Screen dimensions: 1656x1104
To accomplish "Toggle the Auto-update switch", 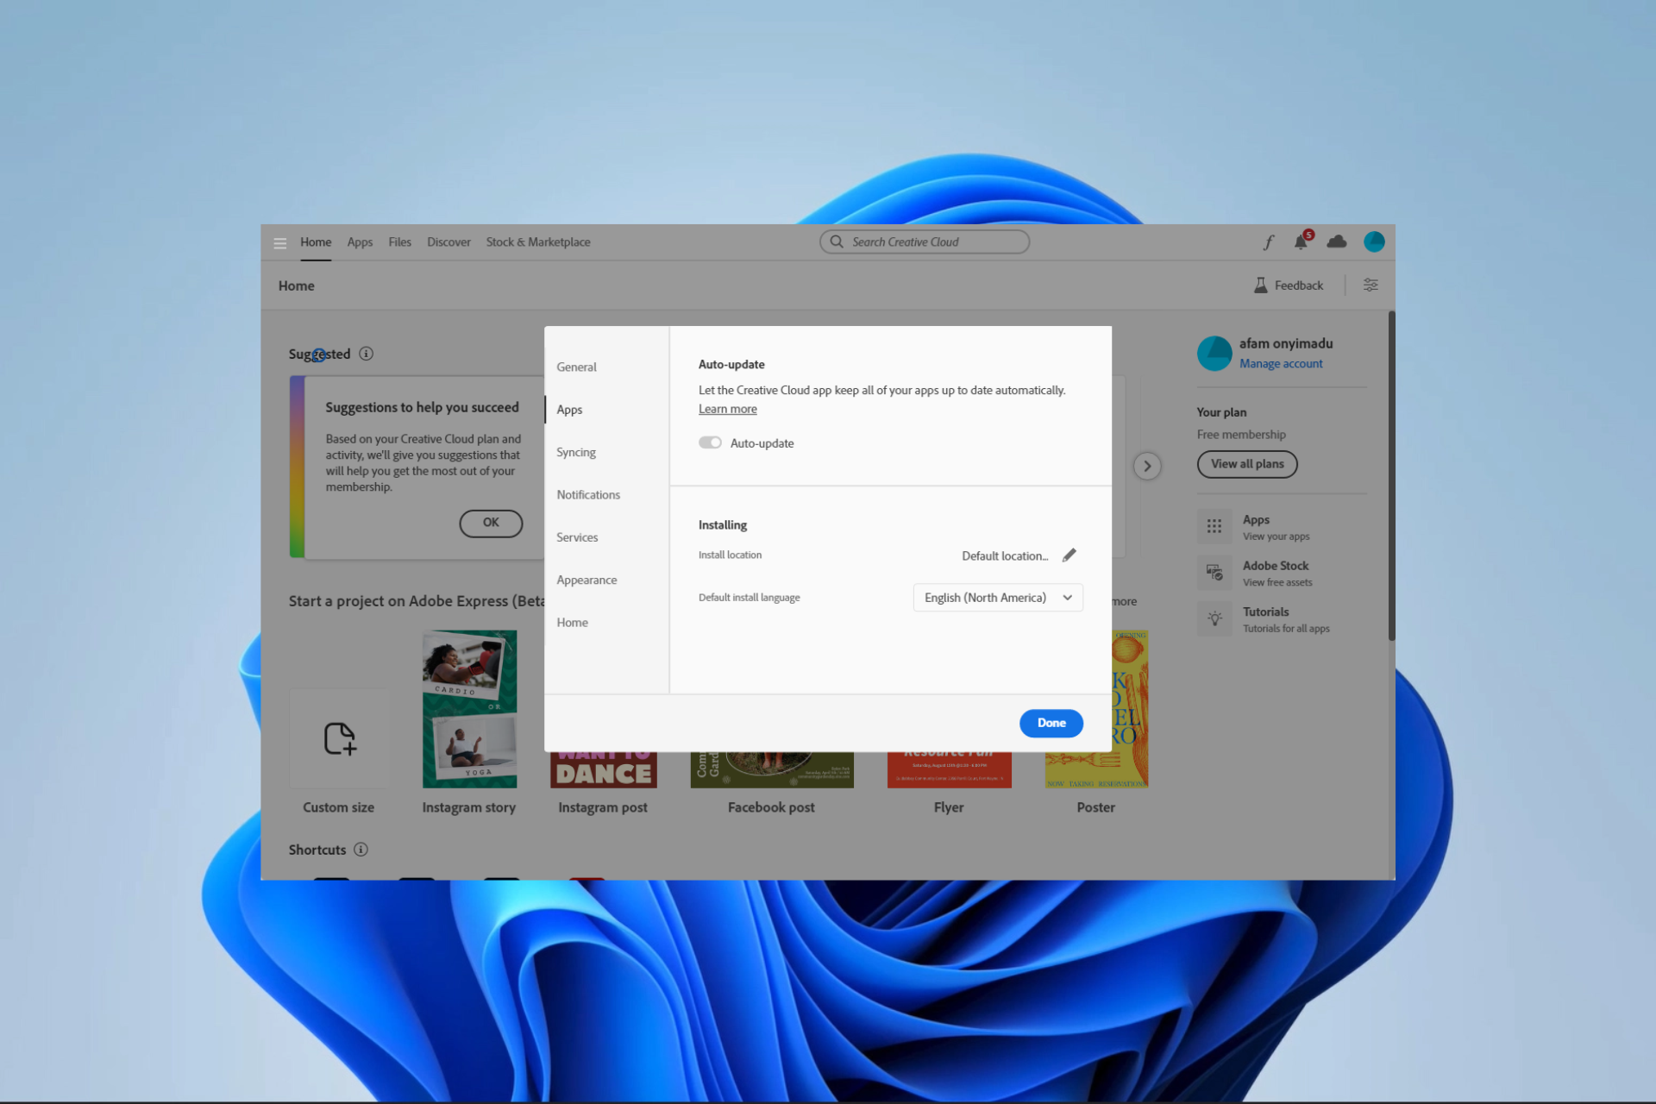I will point(710,442).
